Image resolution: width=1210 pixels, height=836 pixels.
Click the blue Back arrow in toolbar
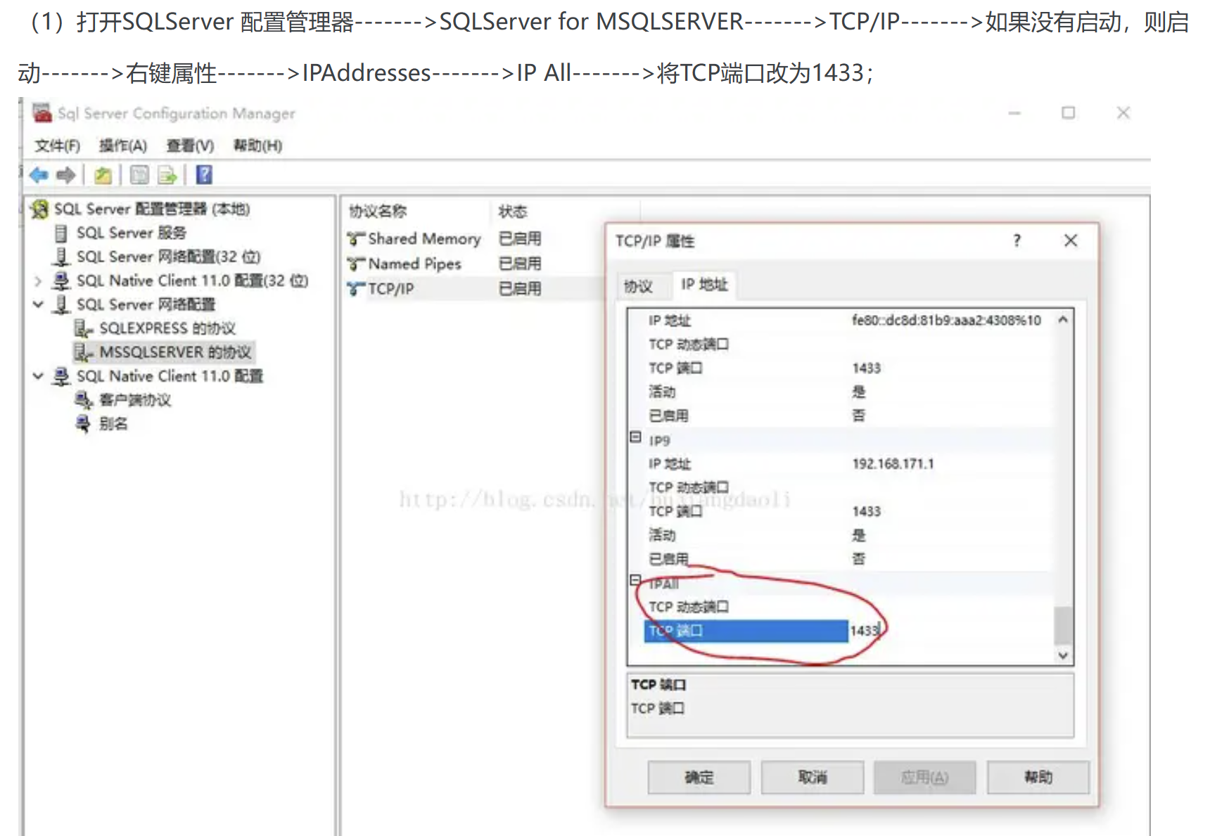tap(39, 175)
